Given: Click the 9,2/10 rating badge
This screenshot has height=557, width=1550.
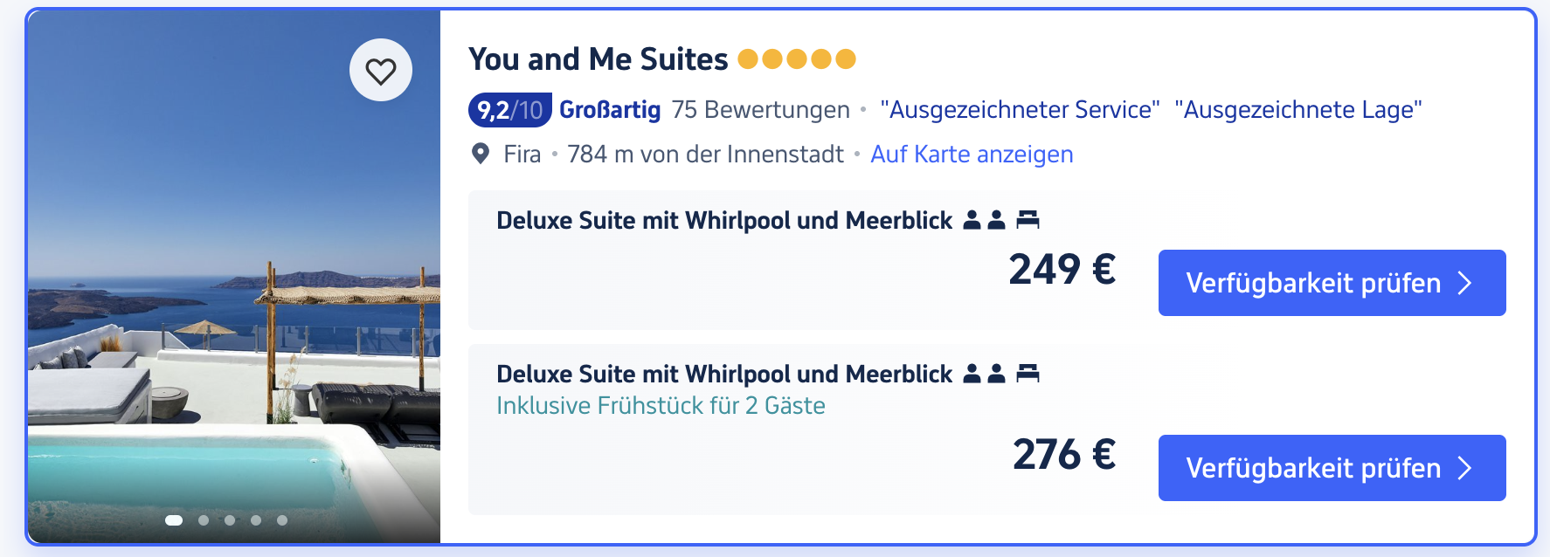Looking at the screenshot, I should coord(510,110).
